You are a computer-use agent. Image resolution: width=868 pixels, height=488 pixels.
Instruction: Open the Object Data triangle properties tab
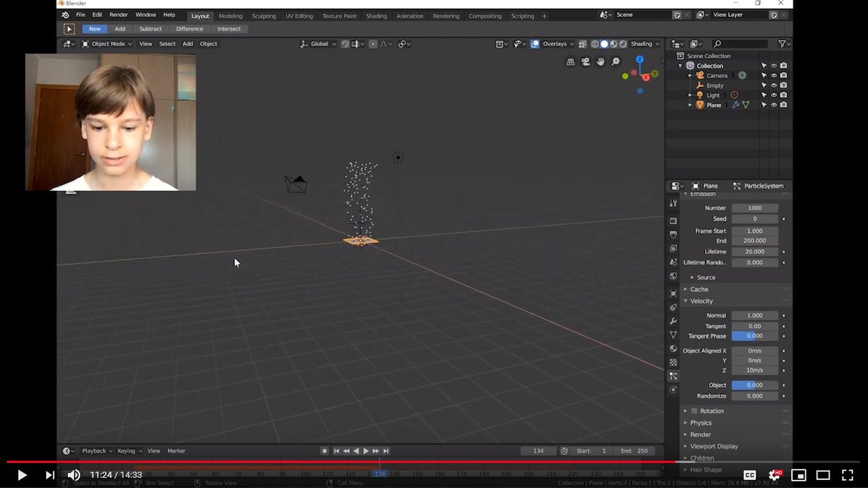[x=673, y=335]
